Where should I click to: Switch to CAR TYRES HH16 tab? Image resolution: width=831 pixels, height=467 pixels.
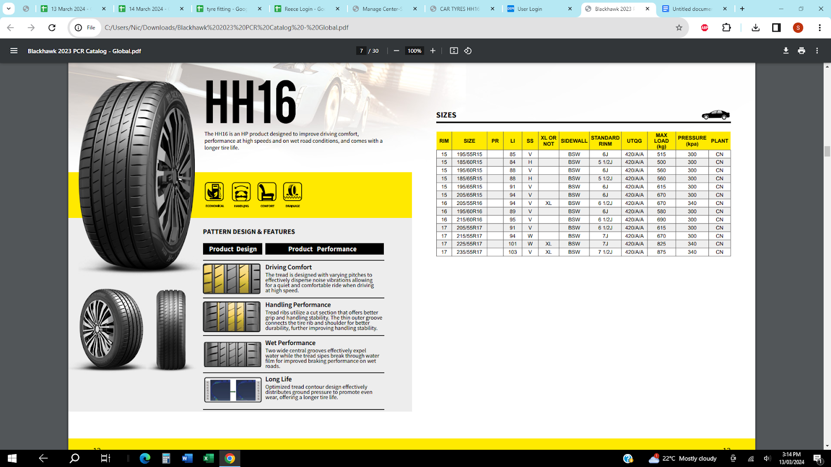(463, 9)
